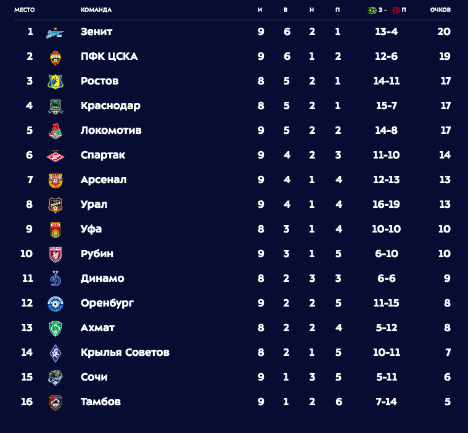Click the Динамо club logo
Screen dimensions: 468x433
[x=55, y=279]
